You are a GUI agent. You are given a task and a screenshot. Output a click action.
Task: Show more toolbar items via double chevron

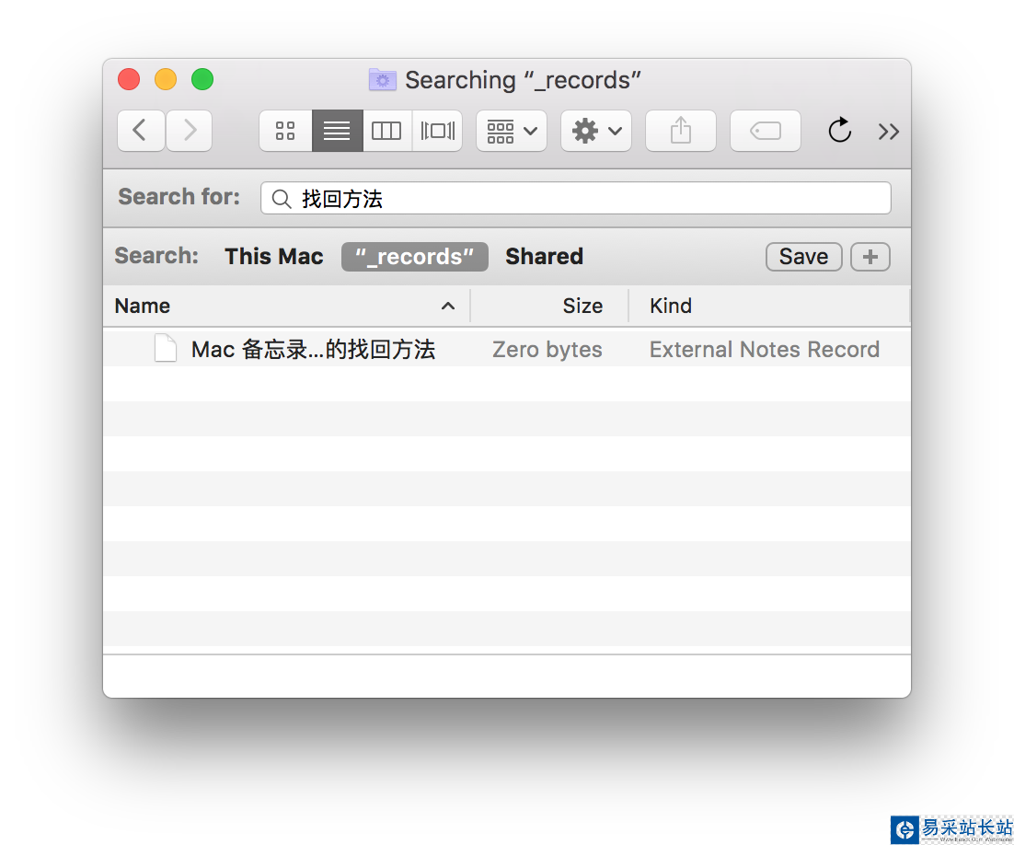tap(889, 132)
